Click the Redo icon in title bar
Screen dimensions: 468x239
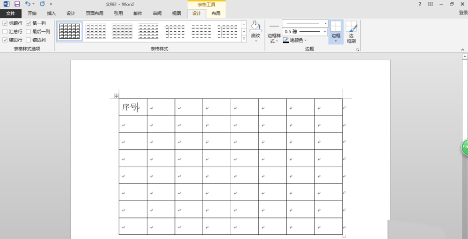[x=42, y=4]
